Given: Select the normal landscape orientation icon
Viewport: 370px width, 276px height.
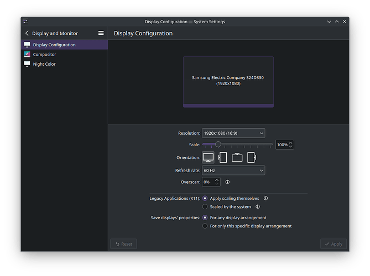Looking at the screenshot, I should (208, 157).
